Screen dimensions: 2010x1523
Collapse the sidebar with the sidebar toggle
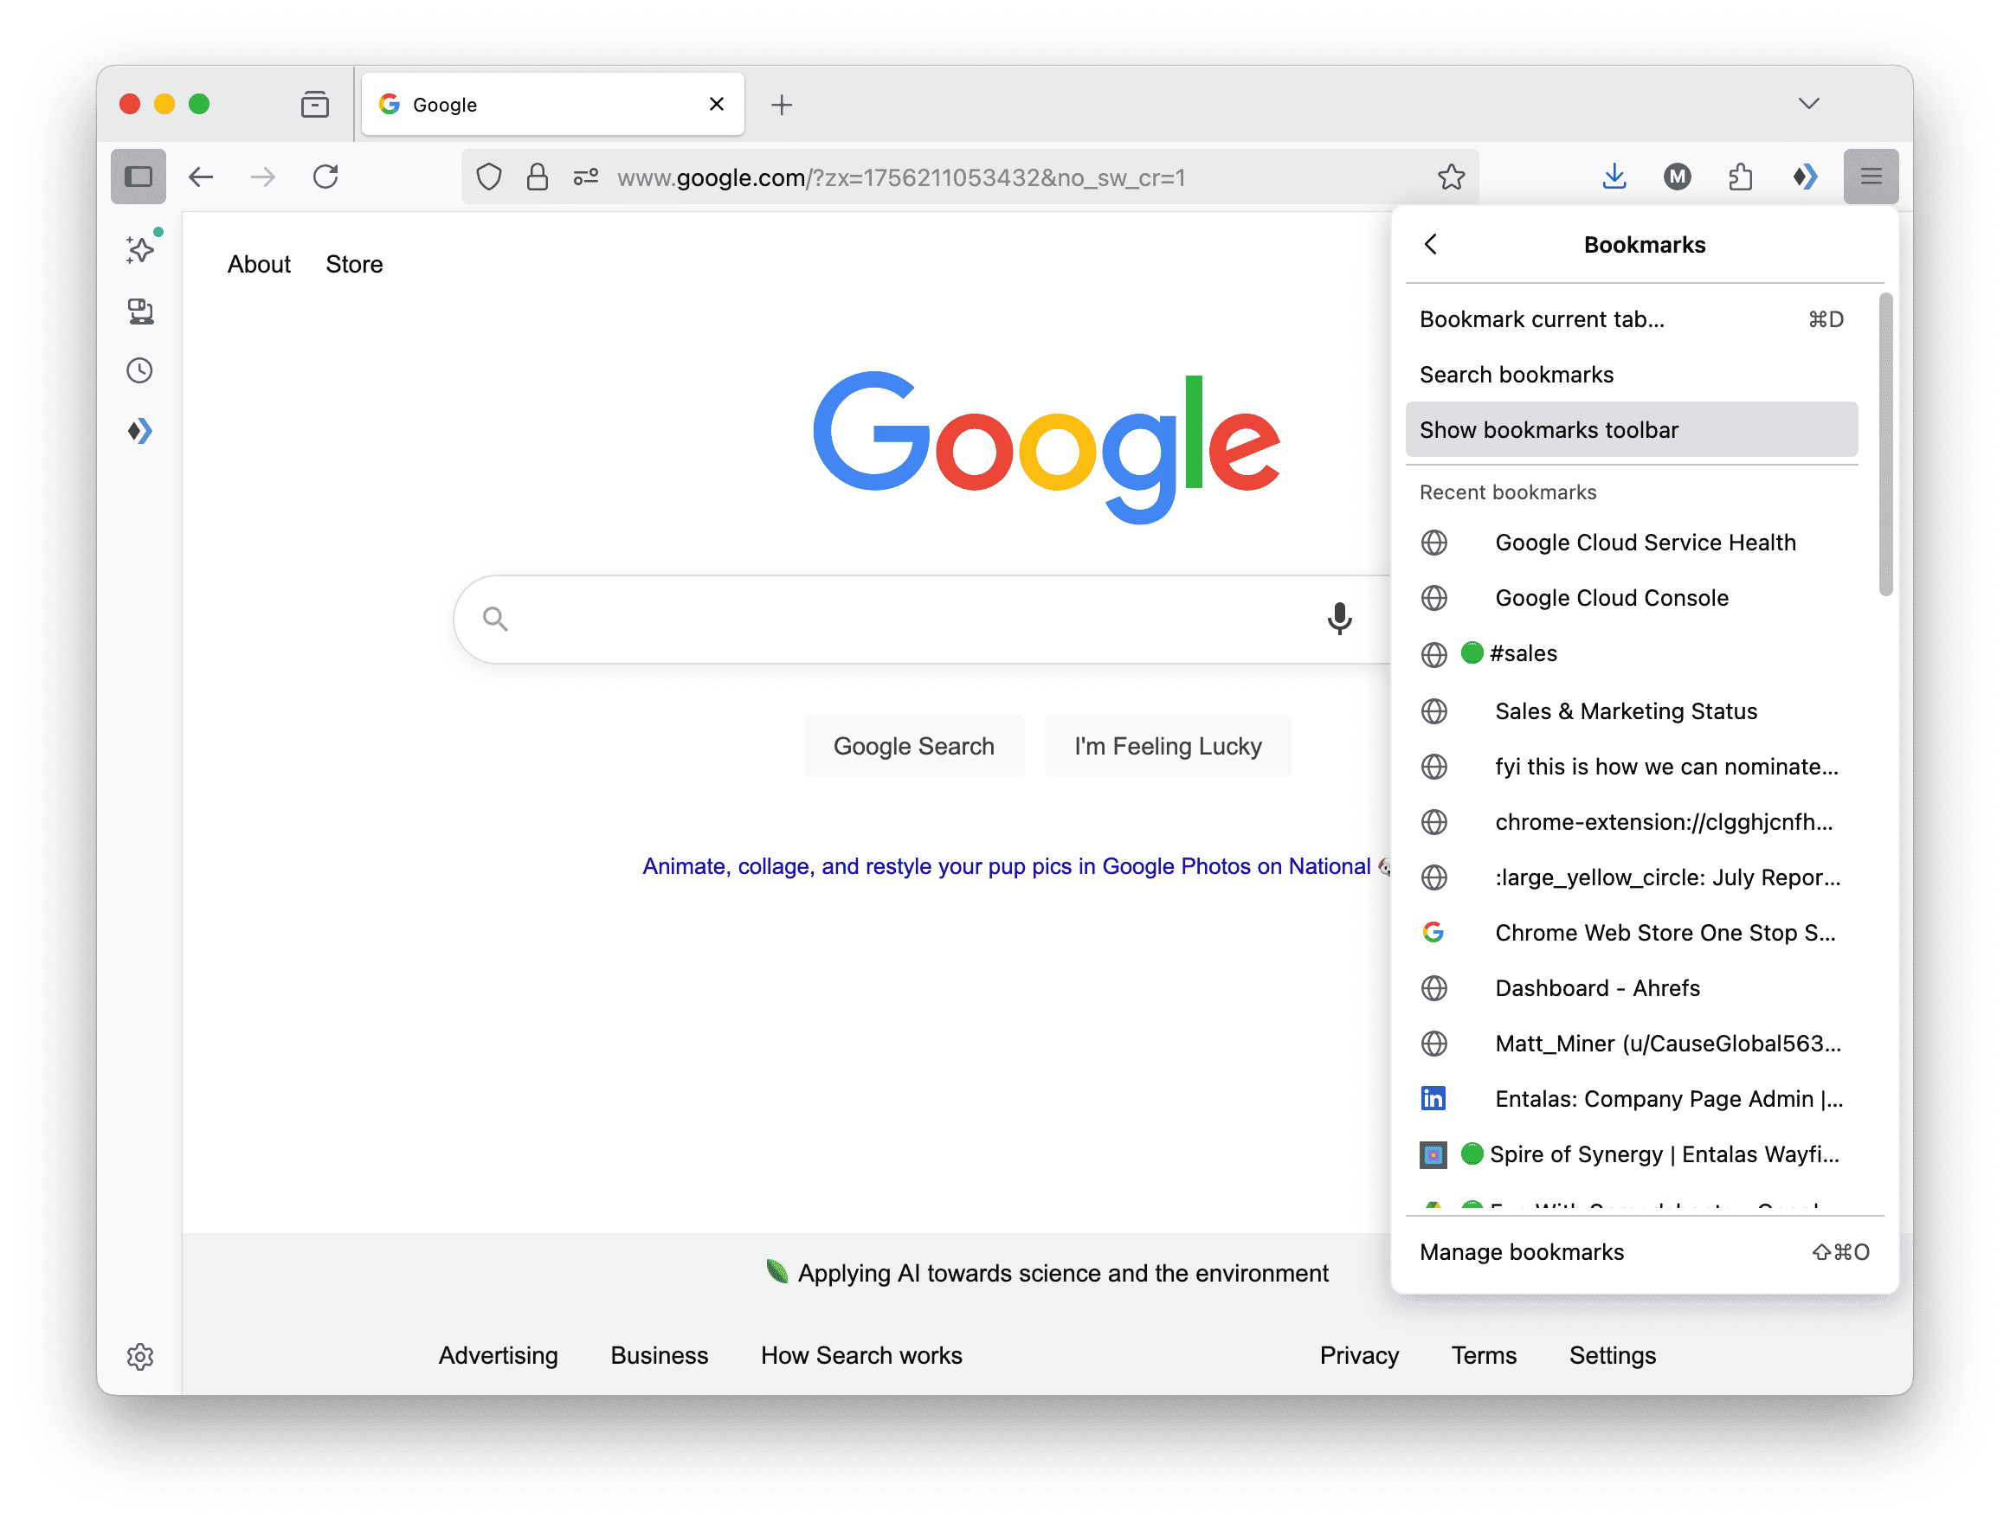139,177
